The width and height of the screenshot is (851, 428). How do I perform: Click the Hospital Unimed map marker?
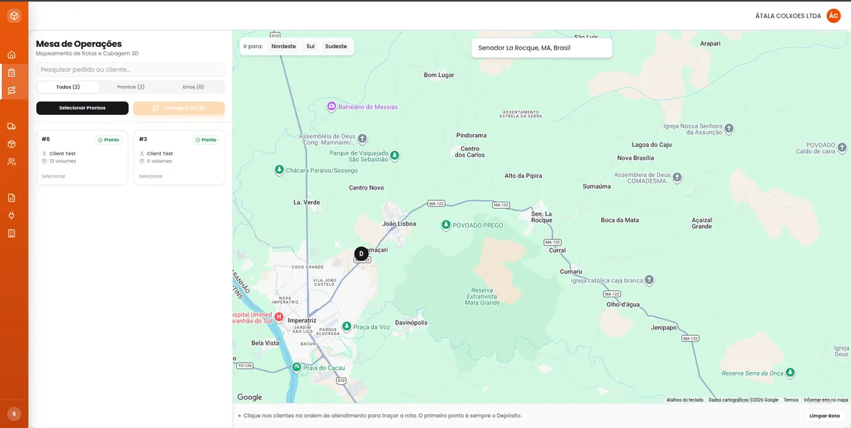click(279, 317)
